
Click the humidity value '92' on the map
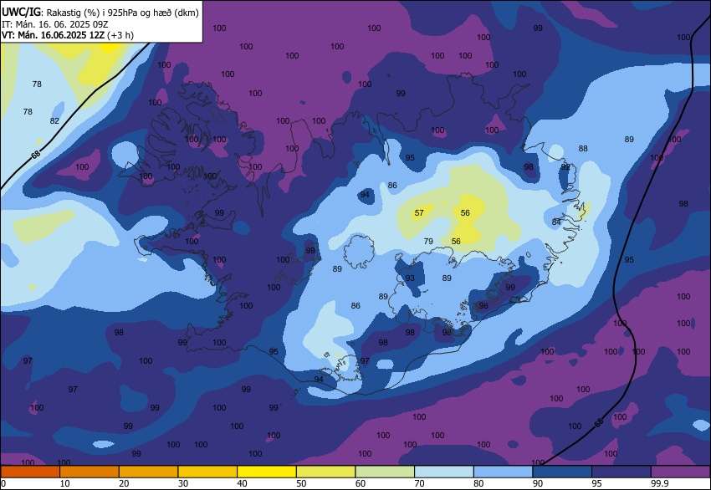[x=565, y=166]
